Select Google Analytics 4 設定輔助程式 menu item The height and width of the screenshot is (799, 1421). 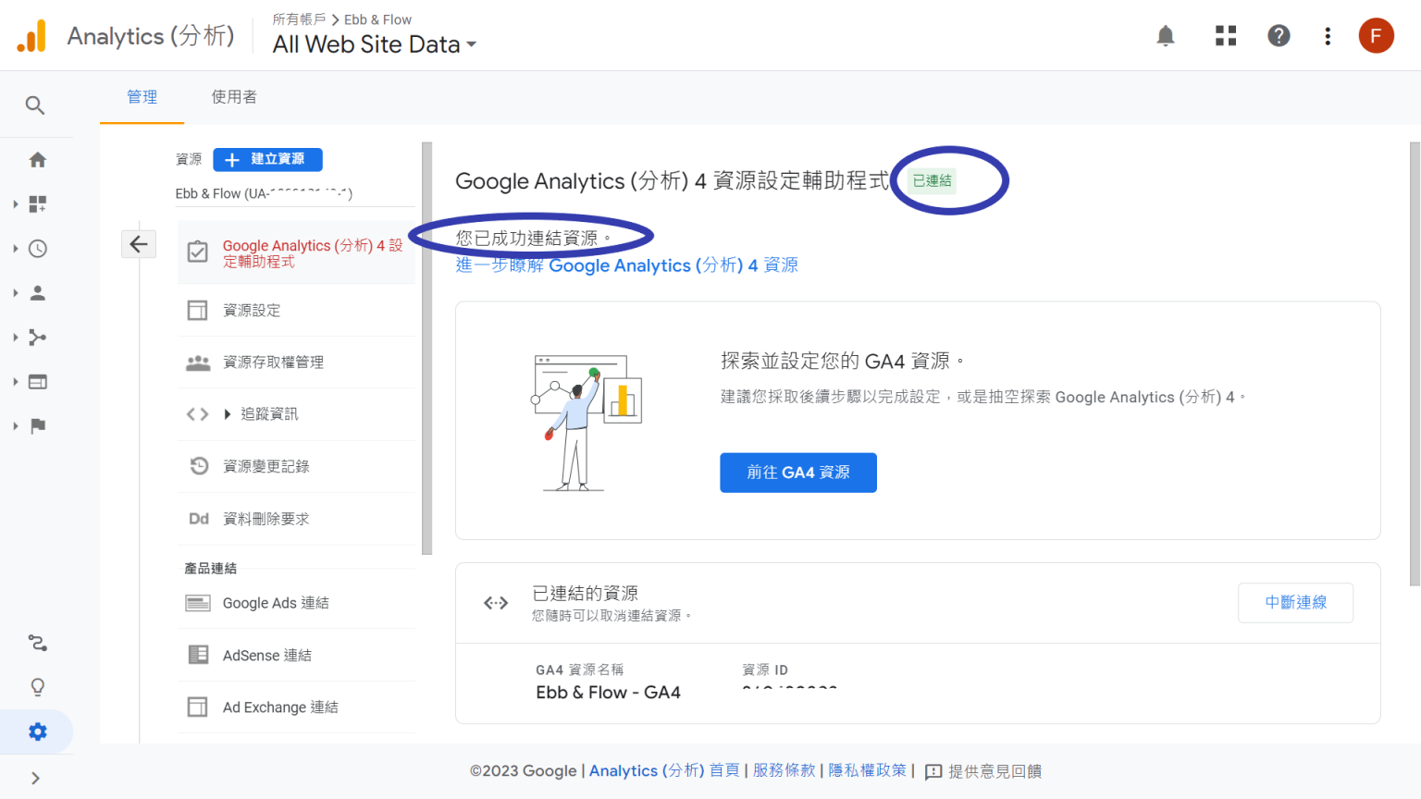point(296,252)
